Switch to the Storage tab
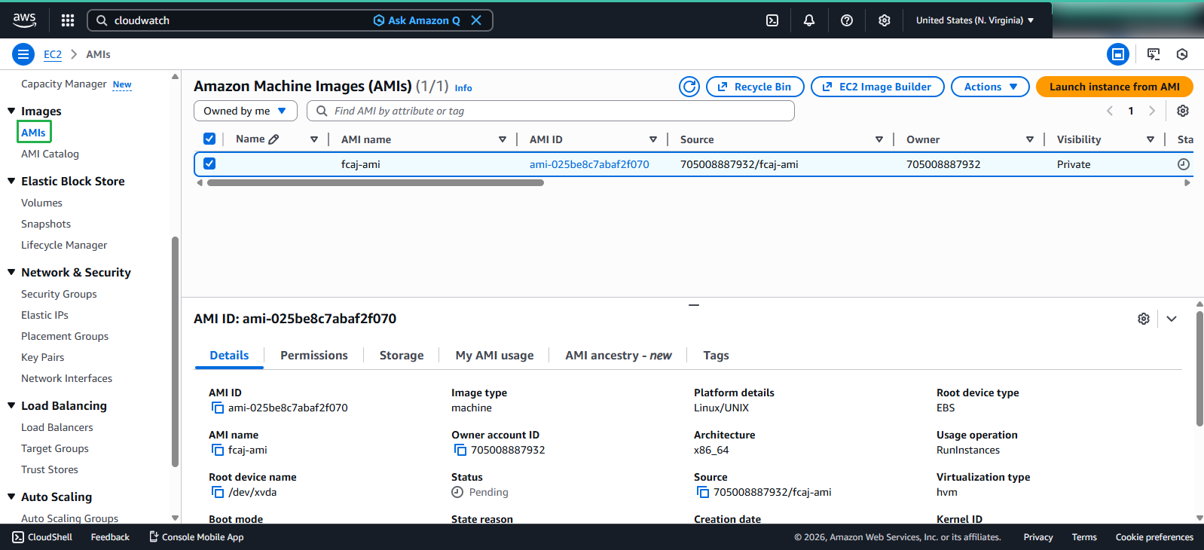1204x550 pixels. coord(402,356)
